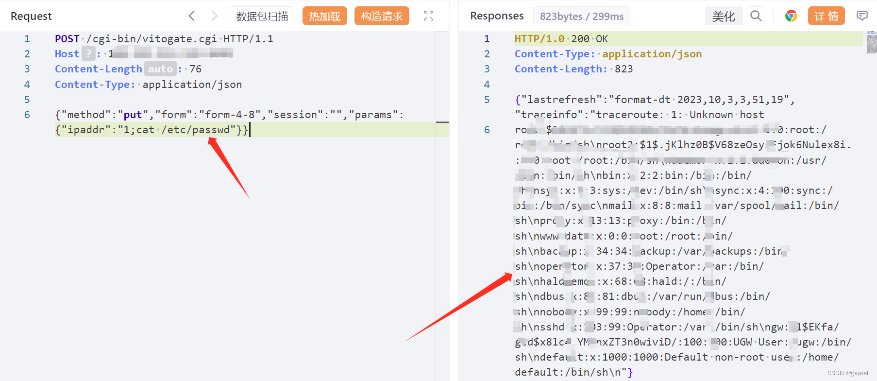Viewport: 877px width, 381px height.
Task: Click the "lastrefresh" response body line
Action: [655, 99]
